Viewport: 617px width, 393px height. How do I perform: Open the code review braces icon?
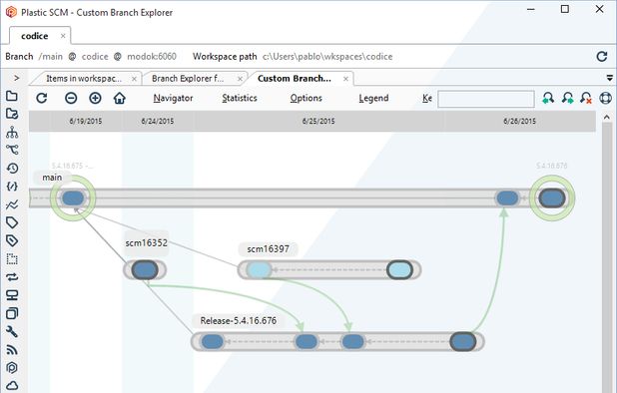12,187
